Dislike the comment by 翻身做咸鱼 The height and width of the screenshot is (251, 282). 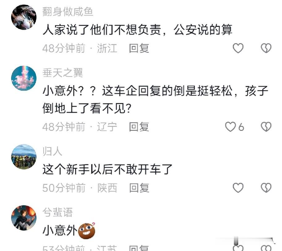pos(266,48)
